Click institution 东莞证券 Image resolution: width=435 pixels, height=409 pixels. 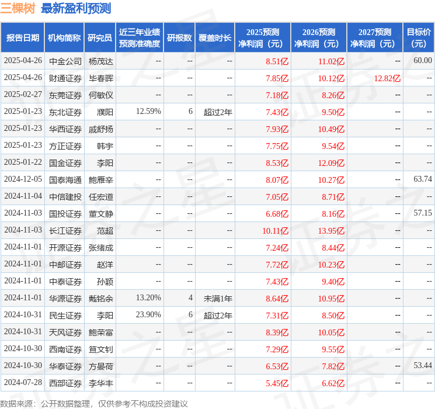click(x=65, y=95)
